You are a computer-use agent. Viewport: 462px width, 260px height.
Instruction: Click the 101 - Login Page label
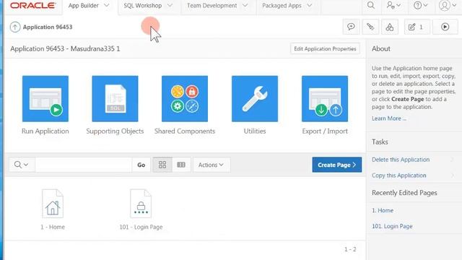tap(141, 227)
